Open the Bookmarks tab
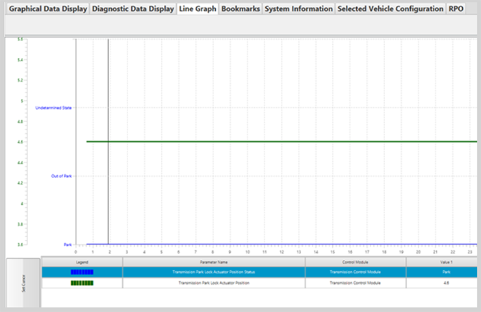481x312 pixels. [240, 10]
